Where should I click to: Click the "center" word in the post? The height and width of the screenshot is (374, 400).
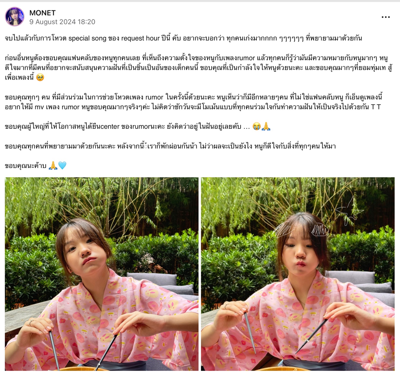[110, 127]
